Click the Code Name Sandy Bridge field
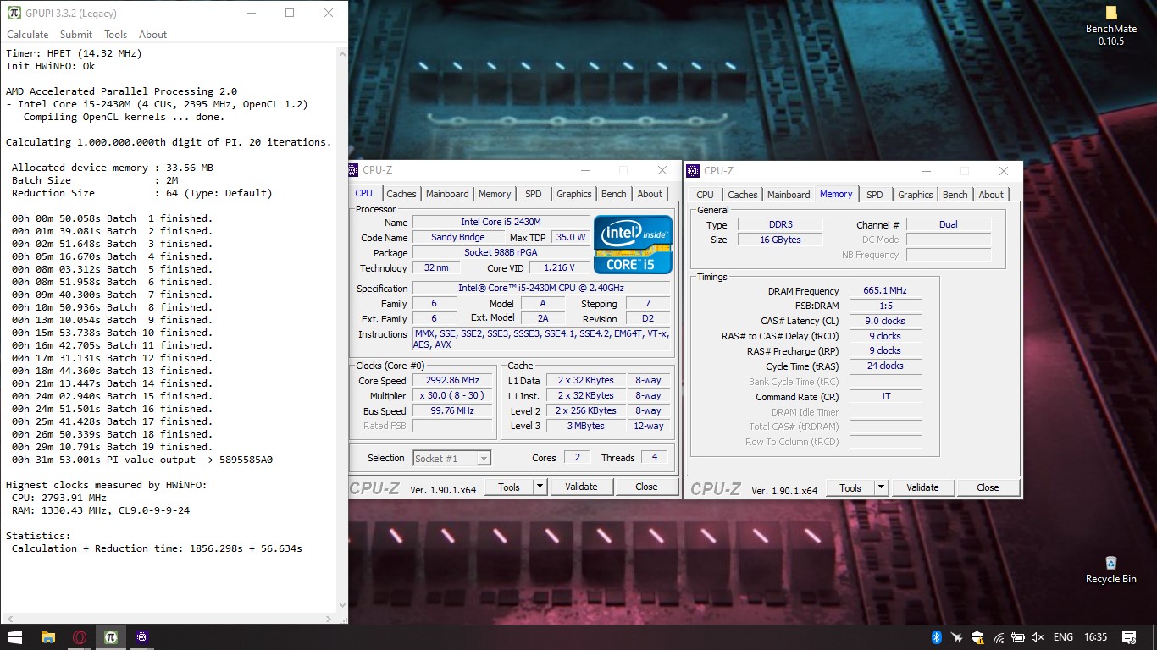The width and height of the screenshot is (1157, 650). coord(458,237)
